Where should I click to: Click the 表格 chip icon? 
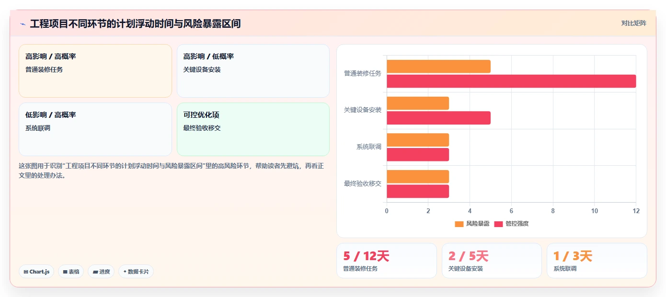[65, 272]
